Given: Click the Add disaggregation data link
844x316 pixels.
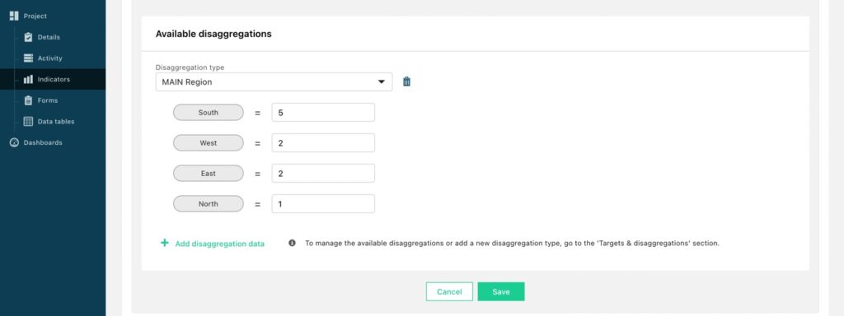Looking at the screenshot, I should click(x=219, y=244).
